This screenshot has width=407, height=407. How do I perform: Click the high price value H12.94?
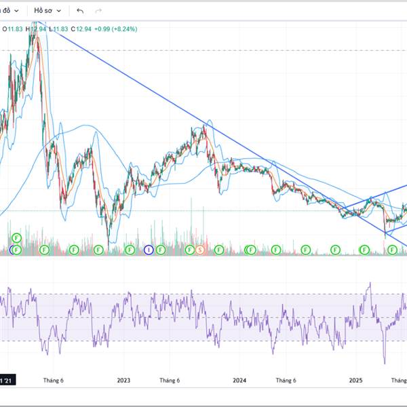point(35,29)
